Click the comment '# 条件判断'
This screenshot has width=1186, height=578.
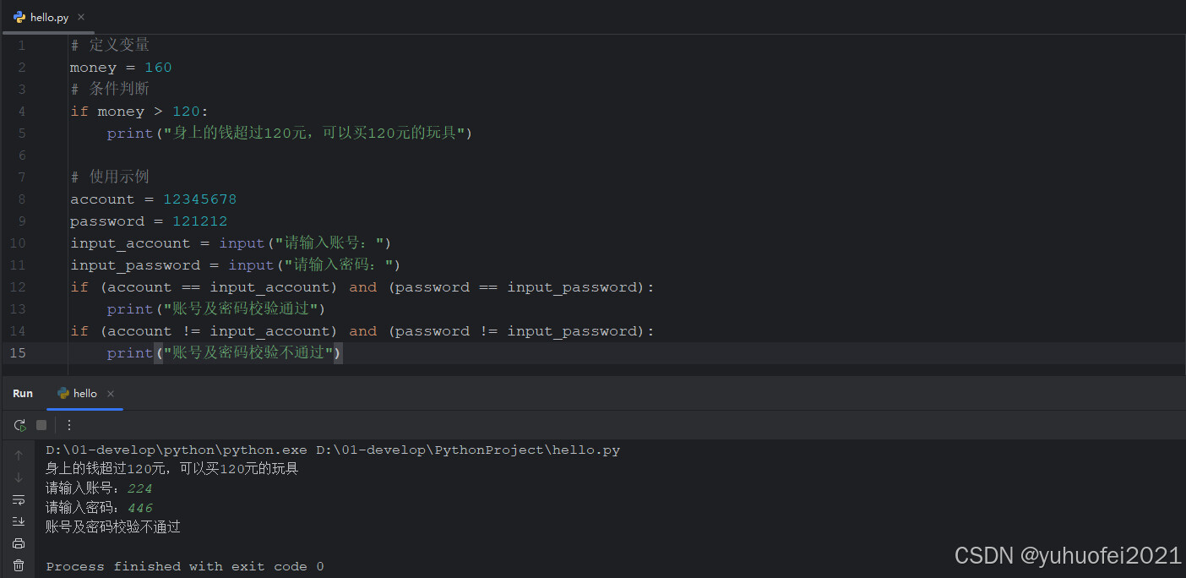(110, 90)
